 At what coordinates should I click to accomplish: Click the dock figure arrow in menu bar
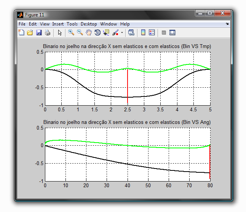[x=227, y=24]
